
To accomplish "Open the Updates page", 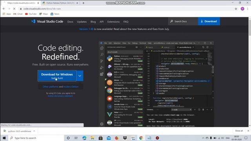I will 82,22.
